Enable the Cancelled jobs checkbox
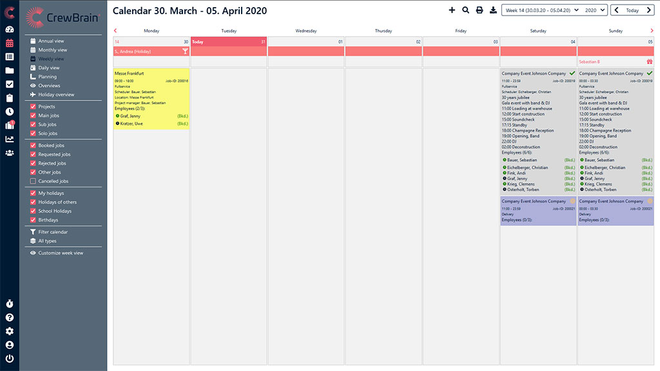 (33, 182)
